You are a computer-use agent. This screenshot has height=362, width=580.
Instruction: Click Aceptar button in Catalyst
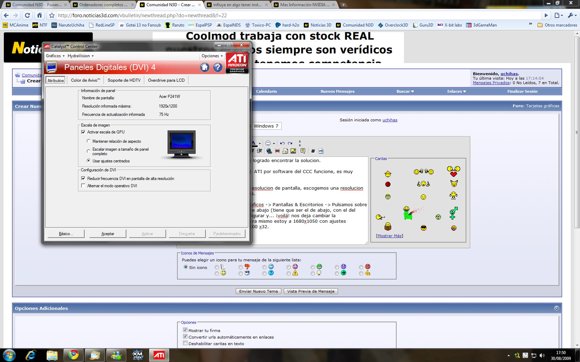tap(108, 234)
